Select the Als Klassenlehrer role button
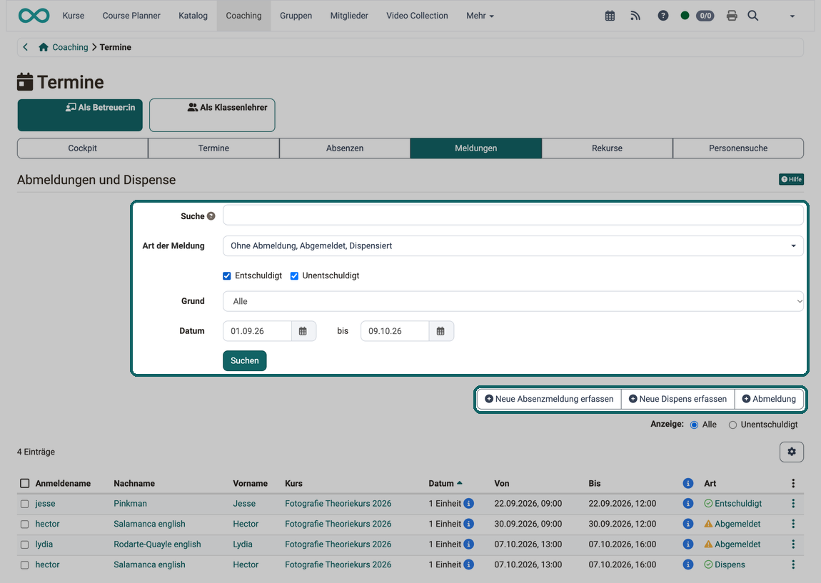This screenshot has height=583, width=821. (x=212, y=115)
